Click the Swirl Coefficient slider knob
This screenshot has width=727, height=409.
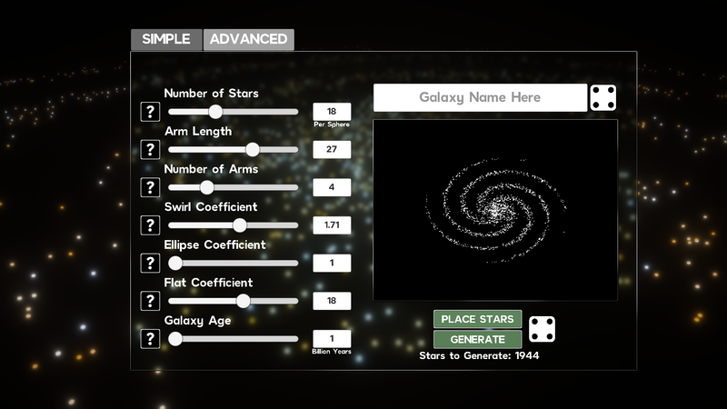point(240,225)
